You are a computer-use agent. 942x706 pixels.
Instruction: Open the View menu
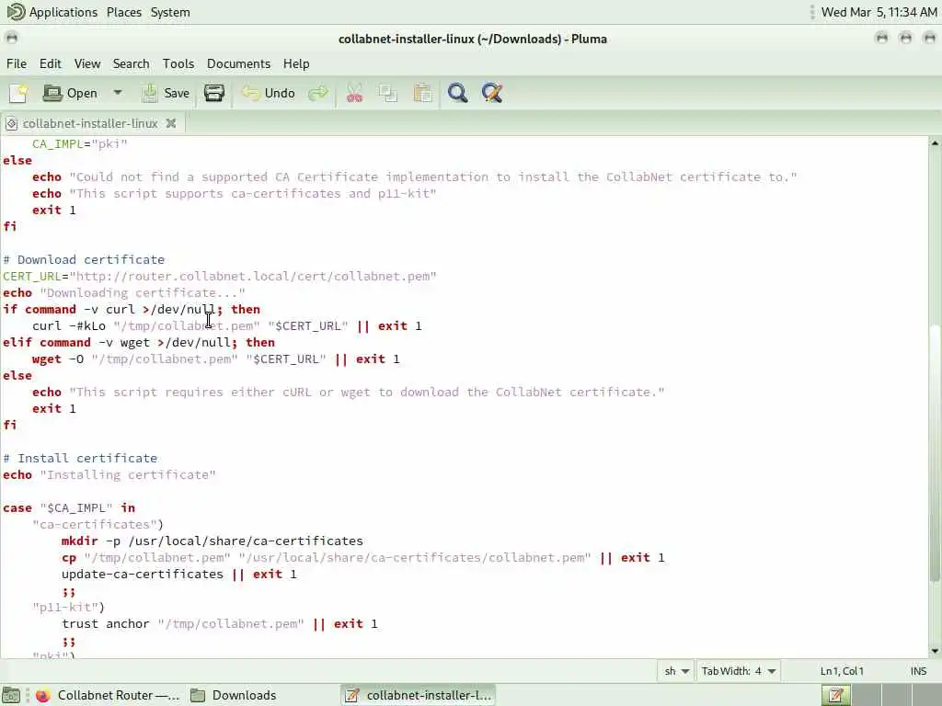point(87,63)
